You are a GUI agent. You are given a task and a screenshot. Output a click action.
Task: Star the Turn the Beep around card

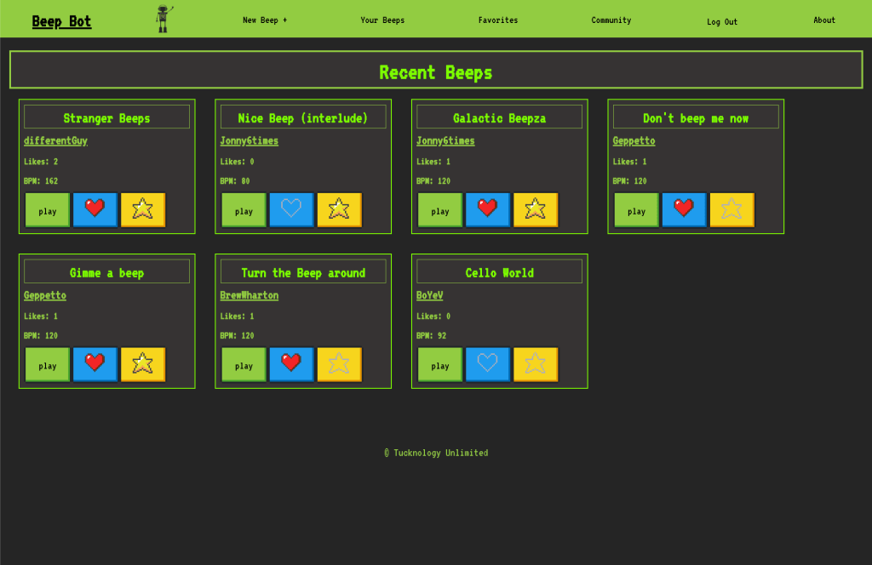coord(339,364)
